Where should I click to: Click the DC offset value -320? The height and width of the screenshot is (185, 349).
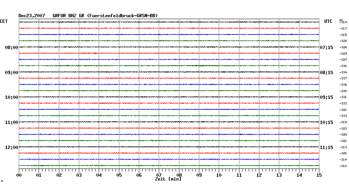[x=343, y=153]
